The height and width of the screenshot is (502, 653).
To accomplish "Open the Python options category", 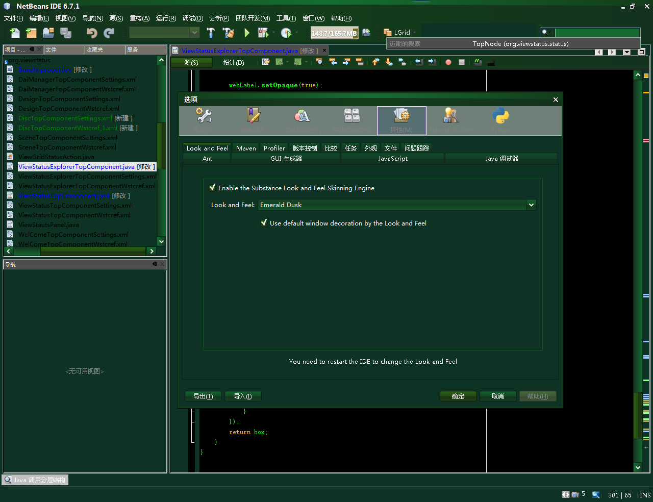I will pyautogui.click(x=500, y=120).
